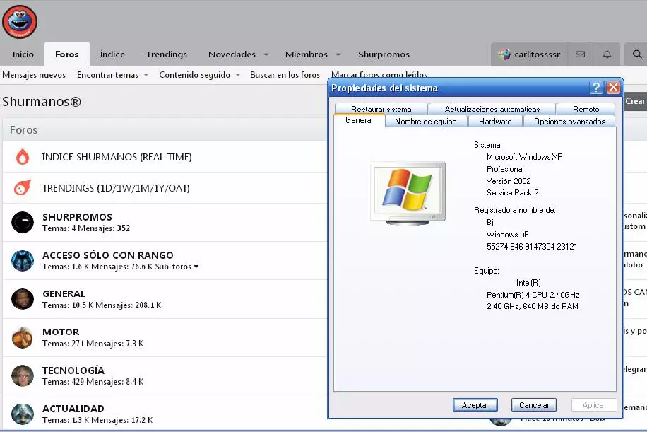
Task: Open the Índice nav tab
Action: 112,54
